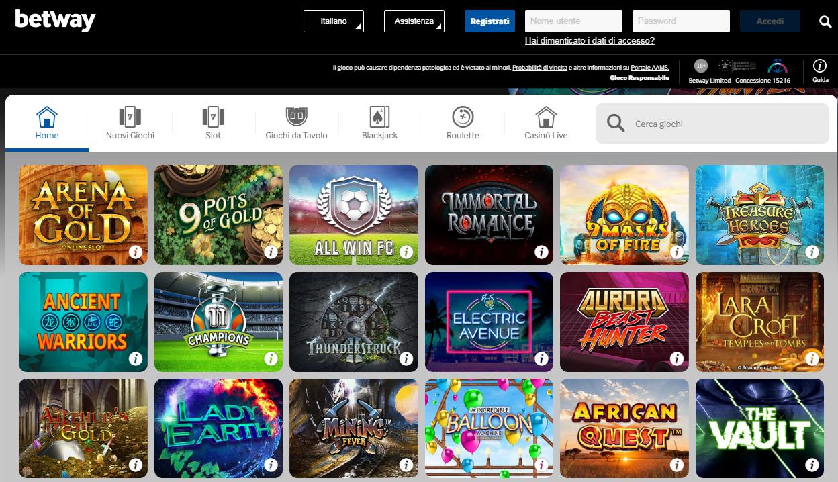Open the Italiano language dropdown
Screen dimensions: 838x482
click(334, 21)
